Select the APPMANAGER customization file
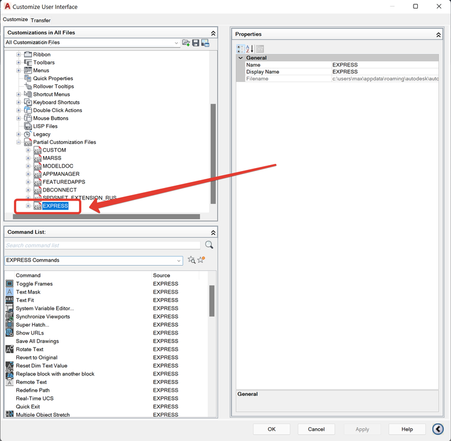This screenshot has width=451, height=441. tap(61, 174)
